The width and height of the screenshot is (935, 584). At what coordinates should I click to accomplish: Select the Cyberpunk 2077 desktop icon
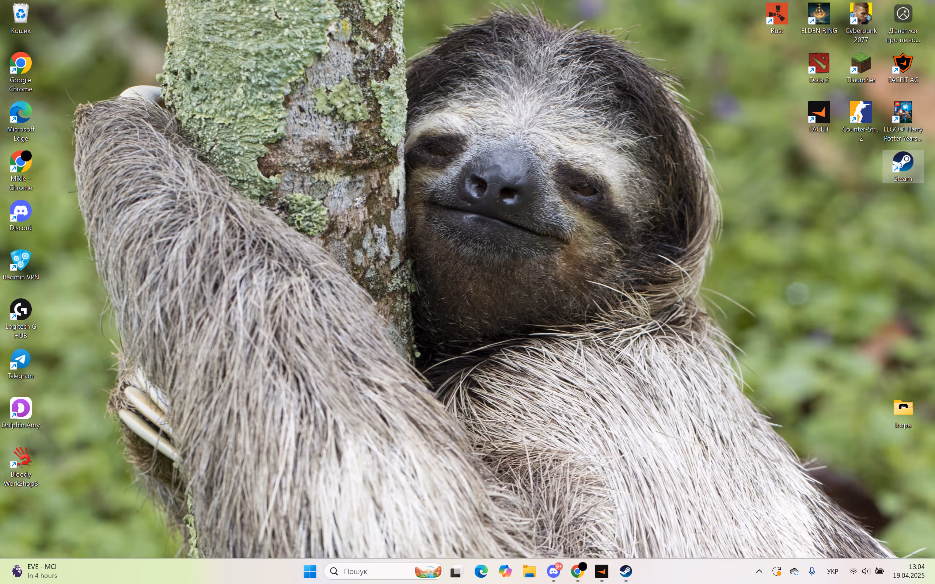click(x=861, y=23)
